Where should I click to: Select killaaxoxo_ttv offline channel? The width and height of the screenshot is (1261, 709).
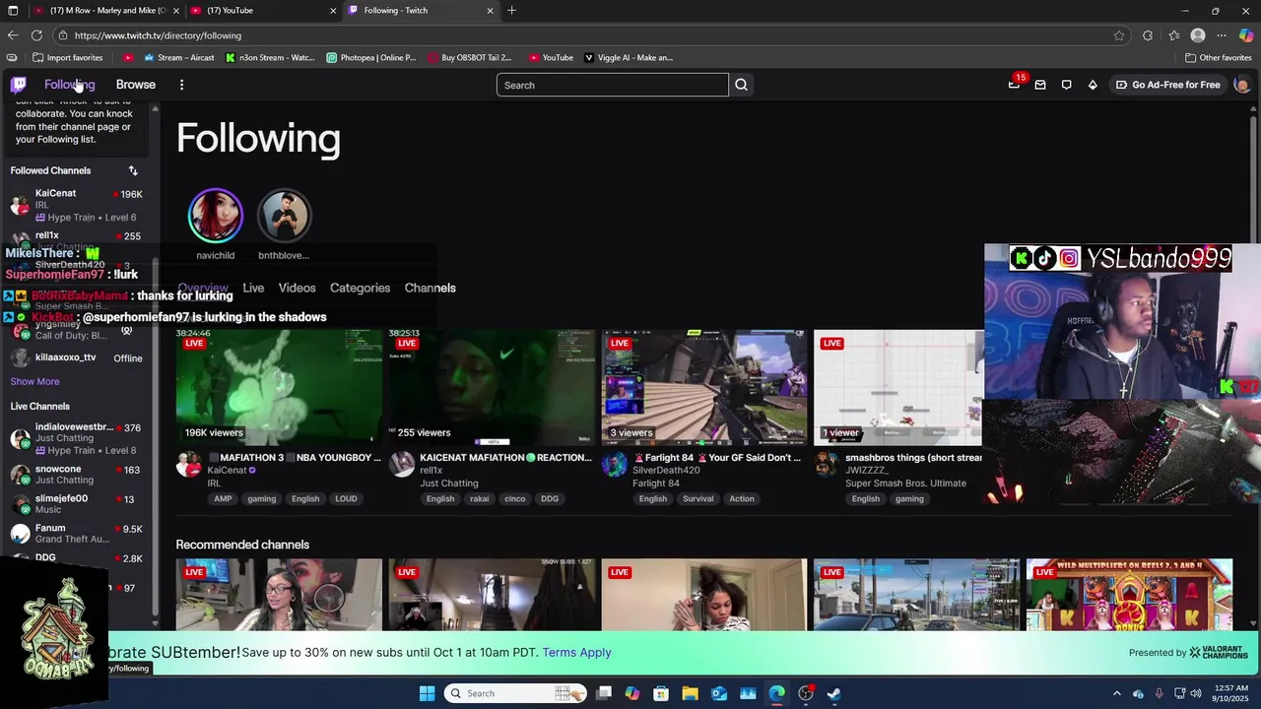click(77, 357)
